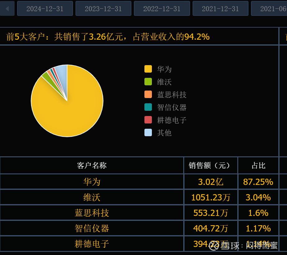
Task: Click the 3.04% share cell
Action: [258, 197]
